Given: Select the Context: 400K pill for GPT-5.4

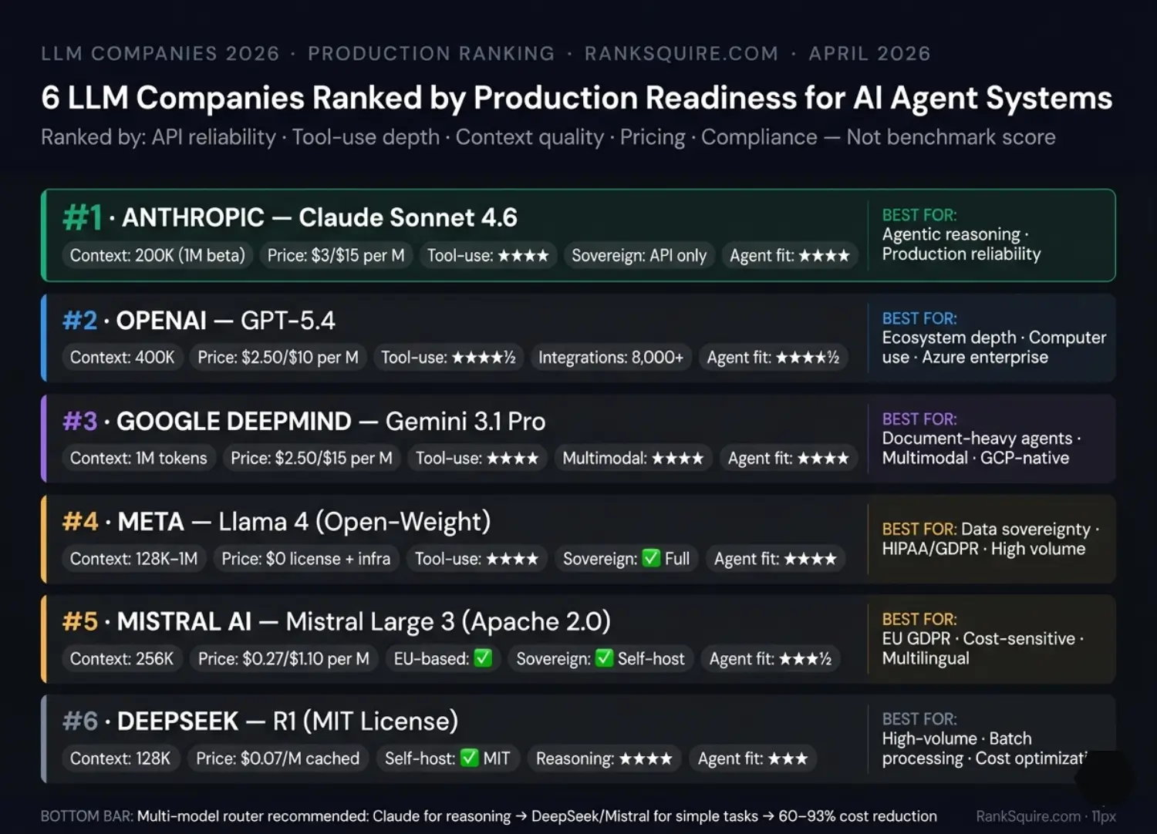Looking at the screenshot, I should pos(123,358).
